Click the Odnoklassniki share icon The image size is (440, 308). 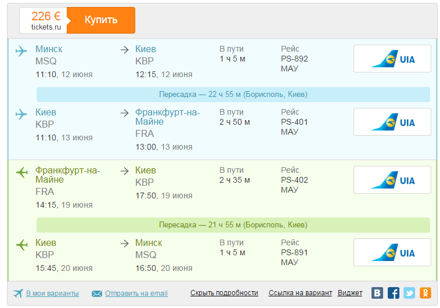coord(425,293)
